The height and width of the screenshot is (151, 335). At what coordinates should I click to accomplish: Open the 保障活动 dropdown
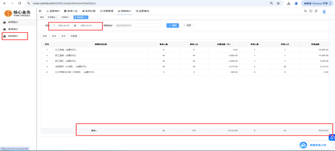point(138,25)
